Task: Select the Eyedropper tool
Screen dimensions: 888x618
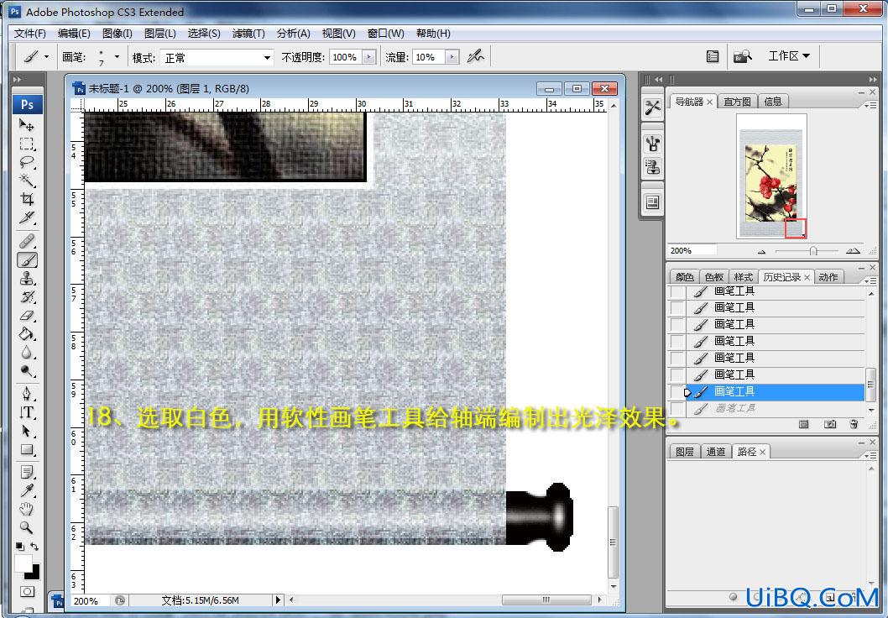Action: pos(27,490)
